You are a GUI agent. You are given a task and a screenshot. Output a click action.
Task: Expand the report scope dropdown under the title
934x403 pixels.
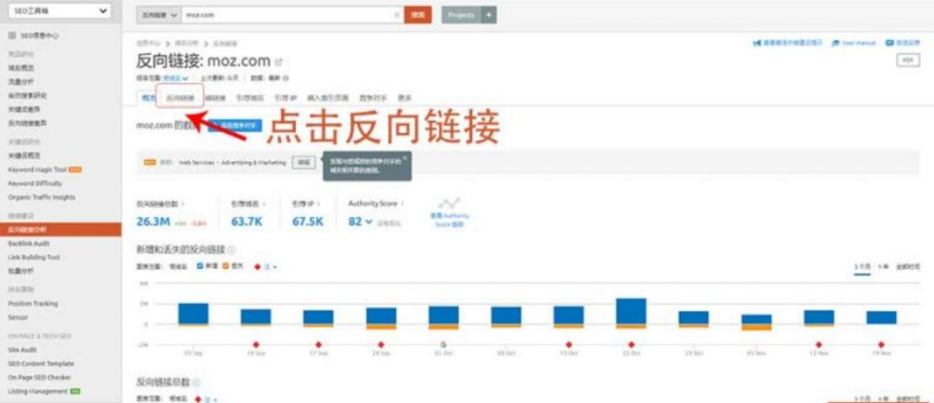click(176, 78)
